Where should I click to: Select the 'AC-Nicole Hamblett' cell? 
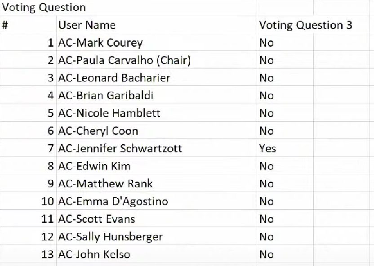pos(109,113)
